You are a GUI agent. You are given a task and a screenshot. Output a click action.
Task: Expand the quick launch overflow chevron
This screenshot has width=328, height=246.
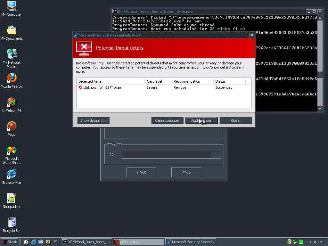tap(55, 241)
